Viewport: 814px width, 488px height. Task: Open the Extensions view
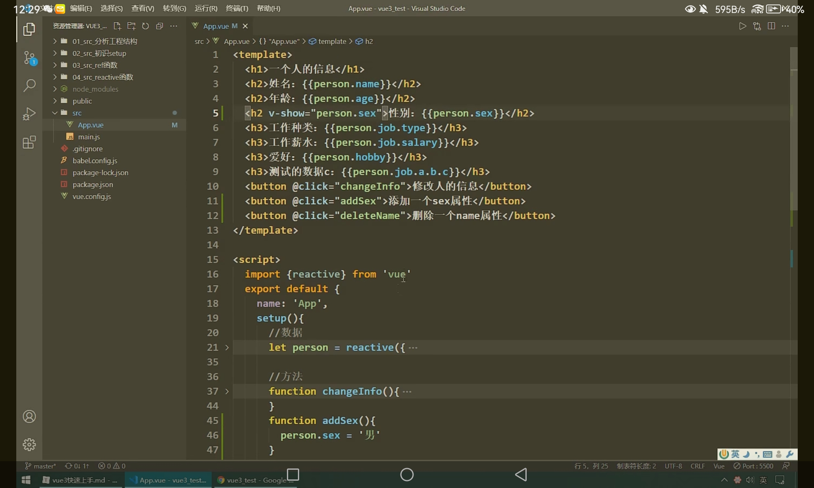[x=29, y=142]
